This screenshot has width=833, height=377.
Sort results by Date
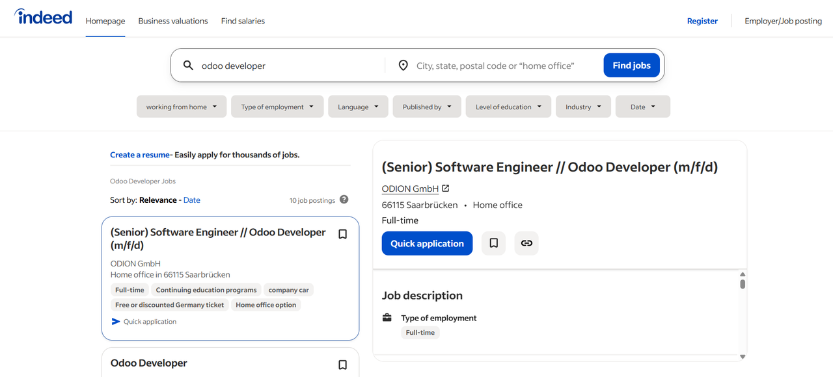click(192, 200)
